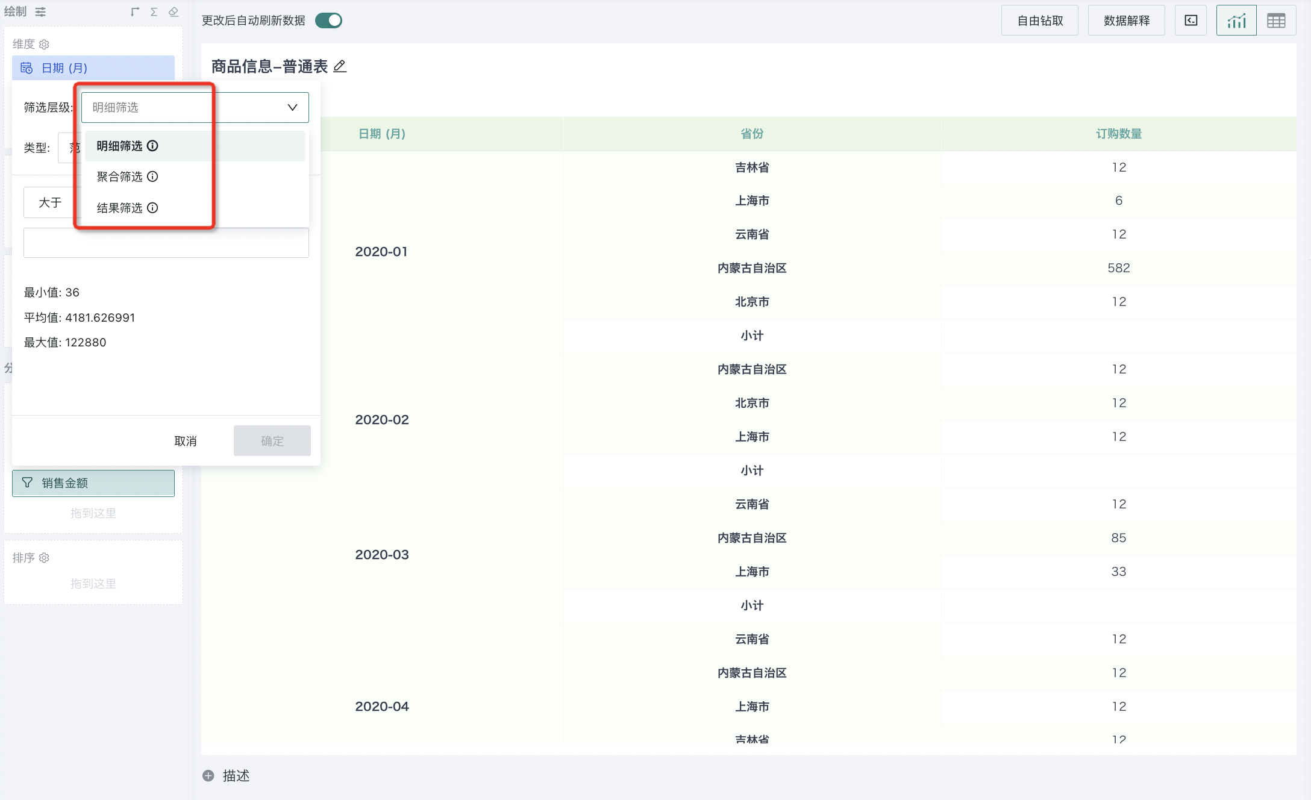
Task: Switch to the table view icon
Action: [x=1275, y=20]
